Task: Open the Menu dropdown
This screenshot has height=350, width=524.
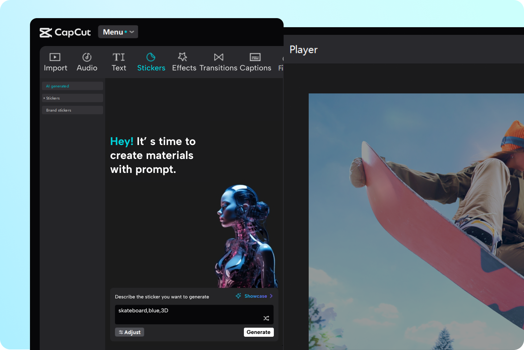Action: click(x=118, y=32)
